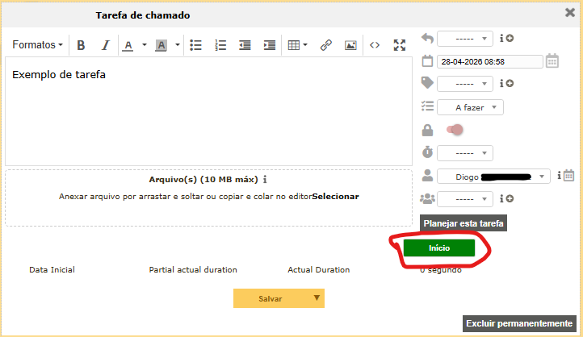Image resolution: width=583 pixels, height=337 pixels.
Task: Click the Data Inicial label
Action: tap(52, 270)
